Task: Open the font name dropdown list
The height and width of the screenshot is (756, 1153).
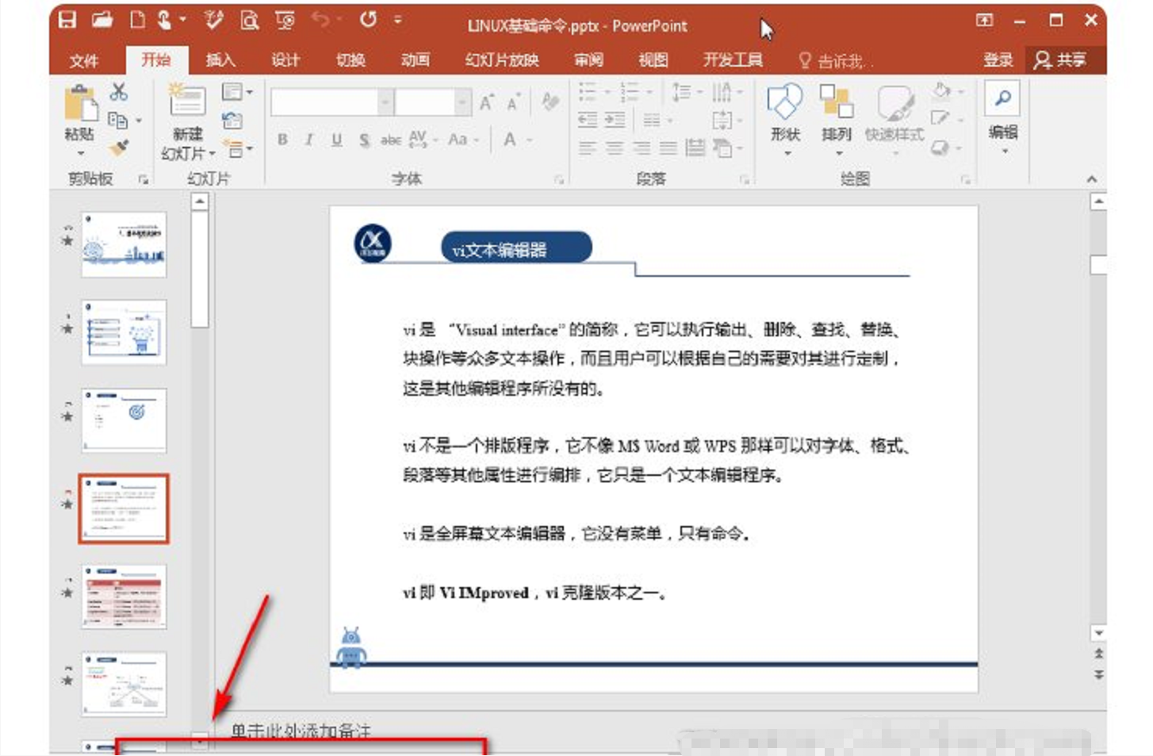Action: pyautogui.click(x=385, y=102)
